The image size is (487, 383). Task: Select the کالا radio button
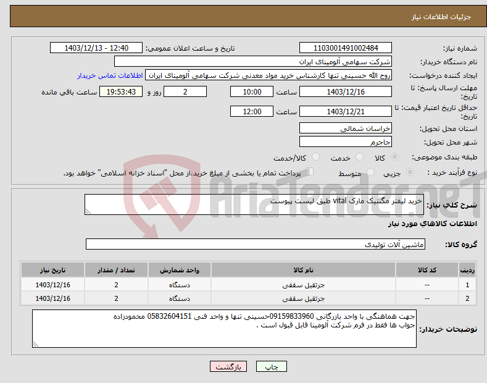(395, 157)
